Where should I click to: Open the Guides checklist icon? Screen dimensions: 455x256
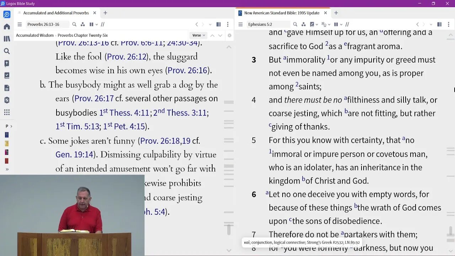tap(7, 75)
